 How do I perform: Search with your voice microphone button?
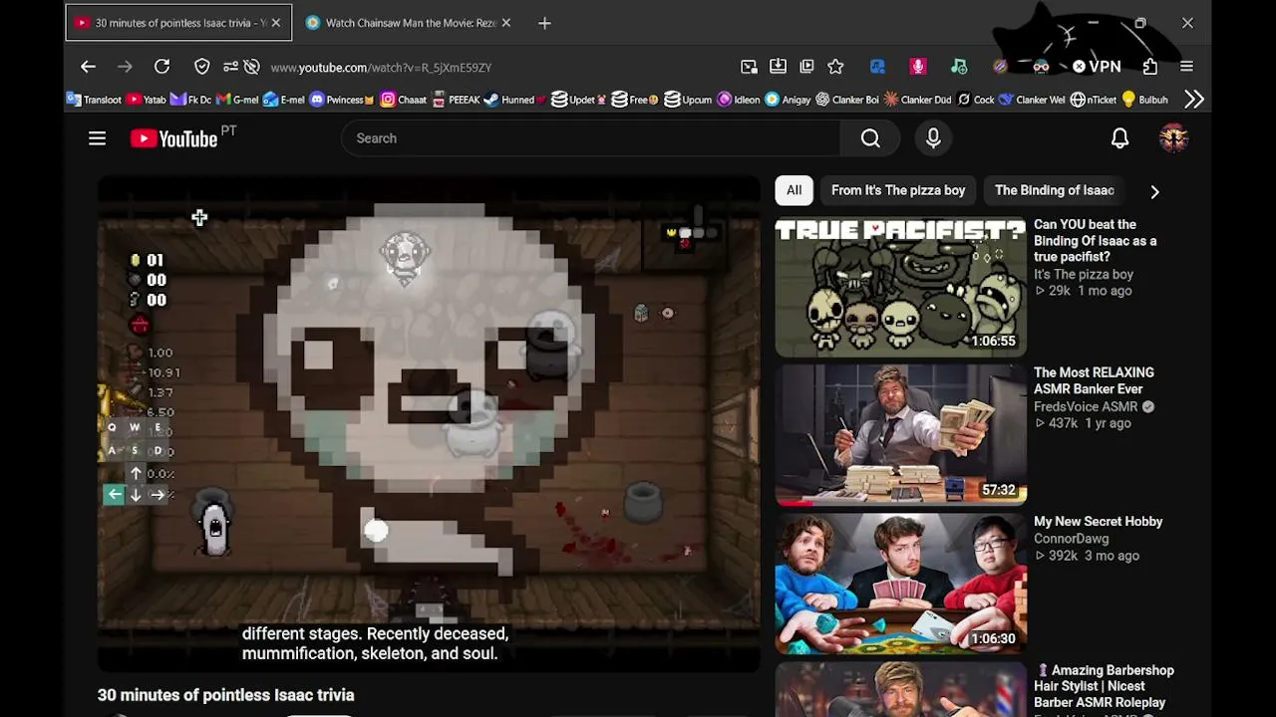(933, 138)
